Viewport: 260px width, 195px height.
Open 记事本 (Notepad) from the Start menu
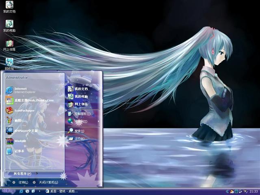tap(19, 151)
